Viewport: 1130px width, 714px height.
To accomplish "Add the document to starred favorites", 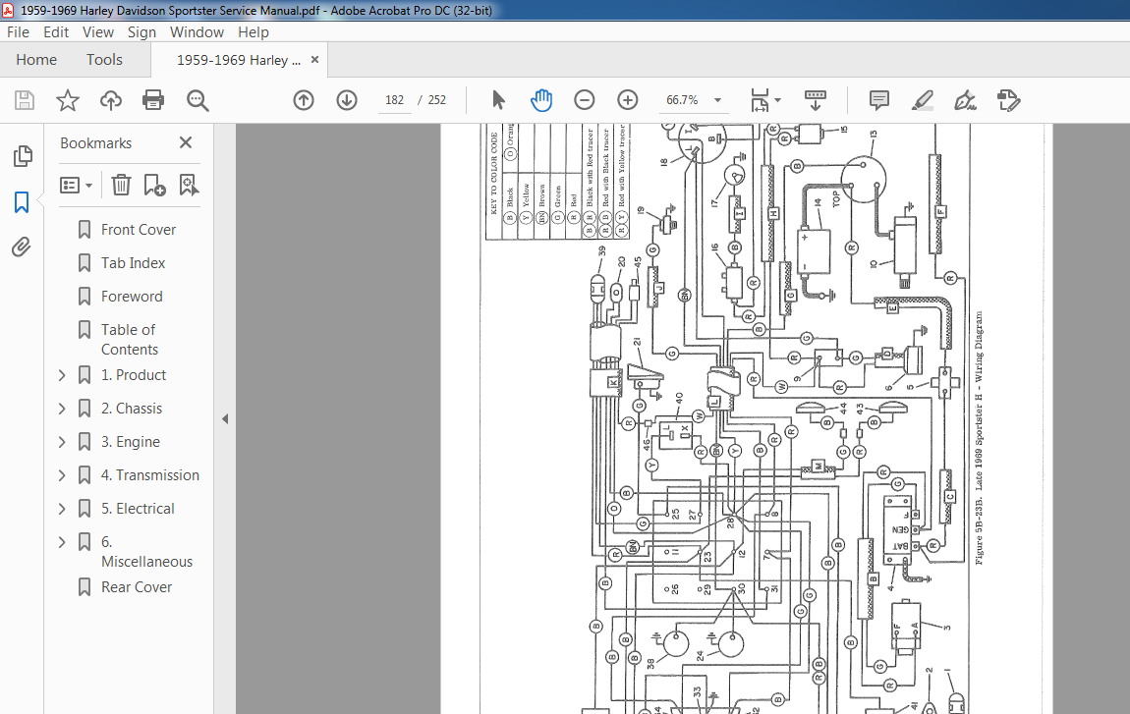I will pos(68,100).
